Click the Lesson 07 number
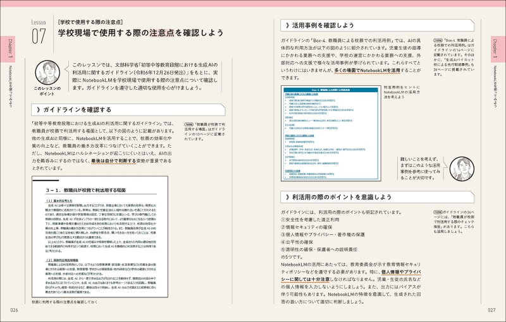This screenshot has height=322, width=506. pyautogui.click(x=39, y=36)
